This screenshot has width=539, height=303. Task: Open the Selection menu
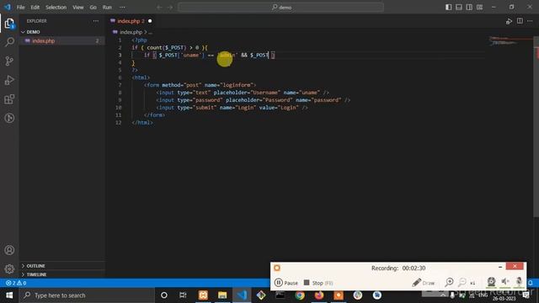56,8
